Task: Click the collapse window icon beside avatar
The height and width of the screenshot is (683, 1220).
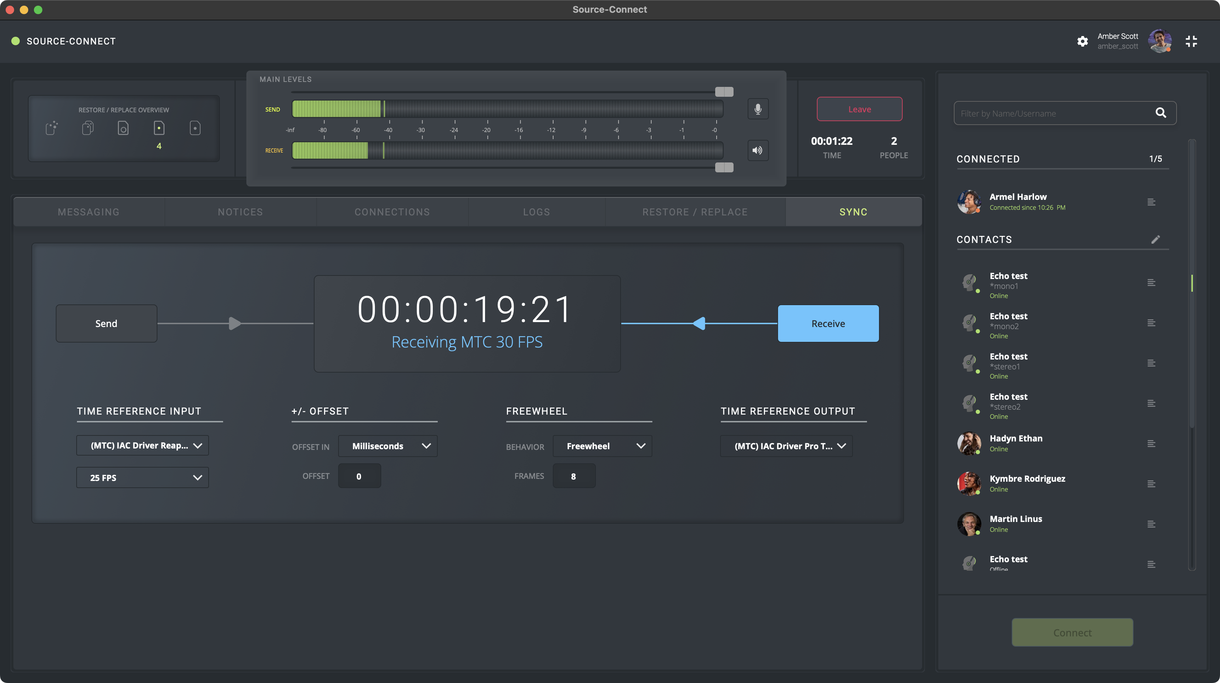Action: tap(1191, 41)
